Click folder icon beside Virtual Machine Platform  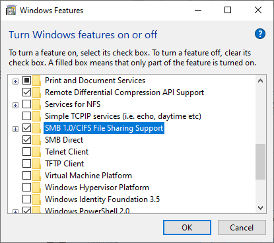(x=37, y=176)
